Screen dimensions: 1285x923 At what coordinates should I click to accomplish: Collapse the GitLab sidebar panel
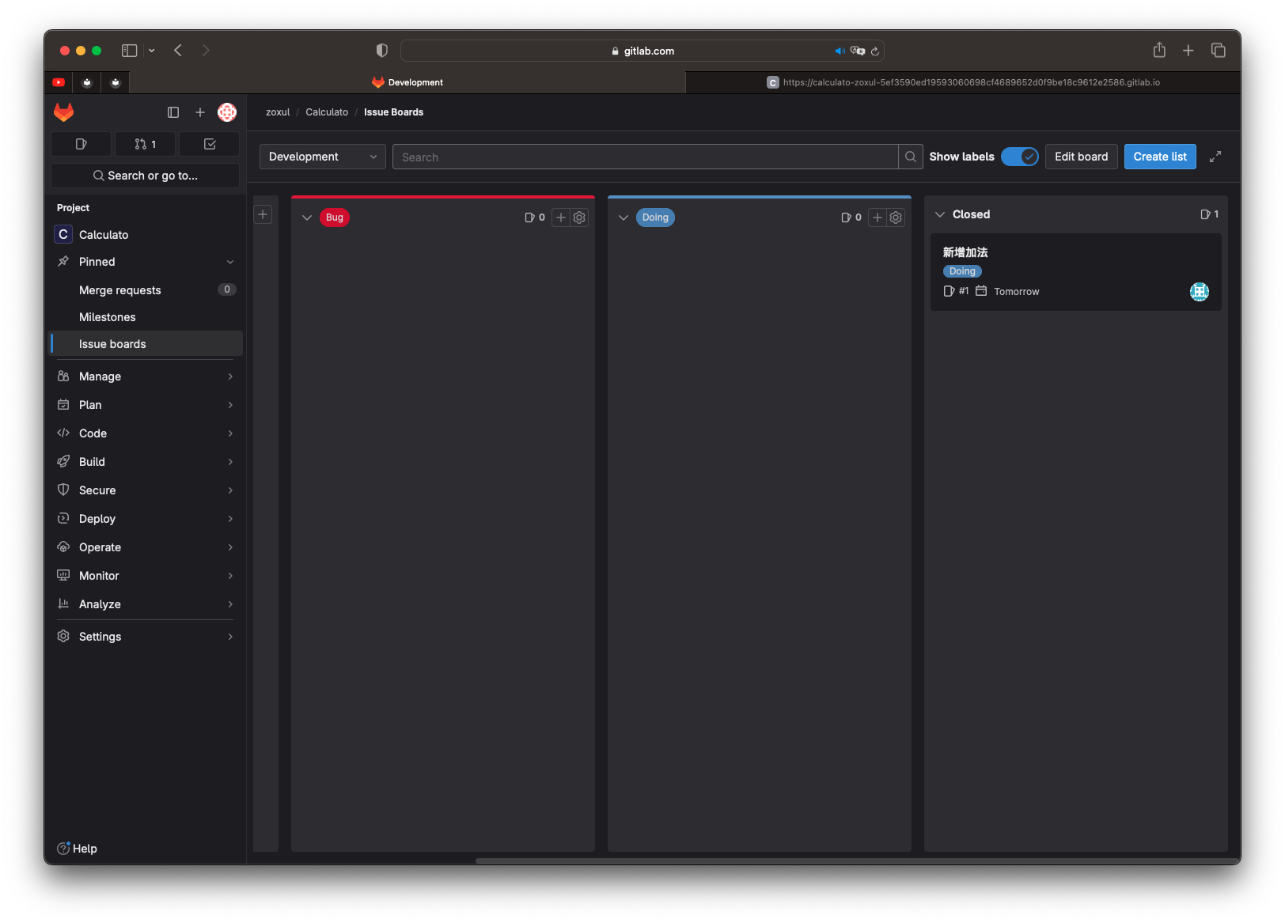(x=173, y=112)
